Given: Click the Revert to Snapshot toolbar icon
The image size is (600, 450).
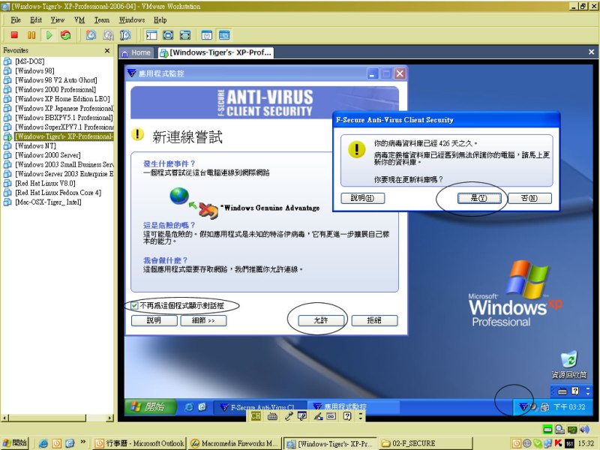Looking at the screenshot, I should (x=108, y=35).
